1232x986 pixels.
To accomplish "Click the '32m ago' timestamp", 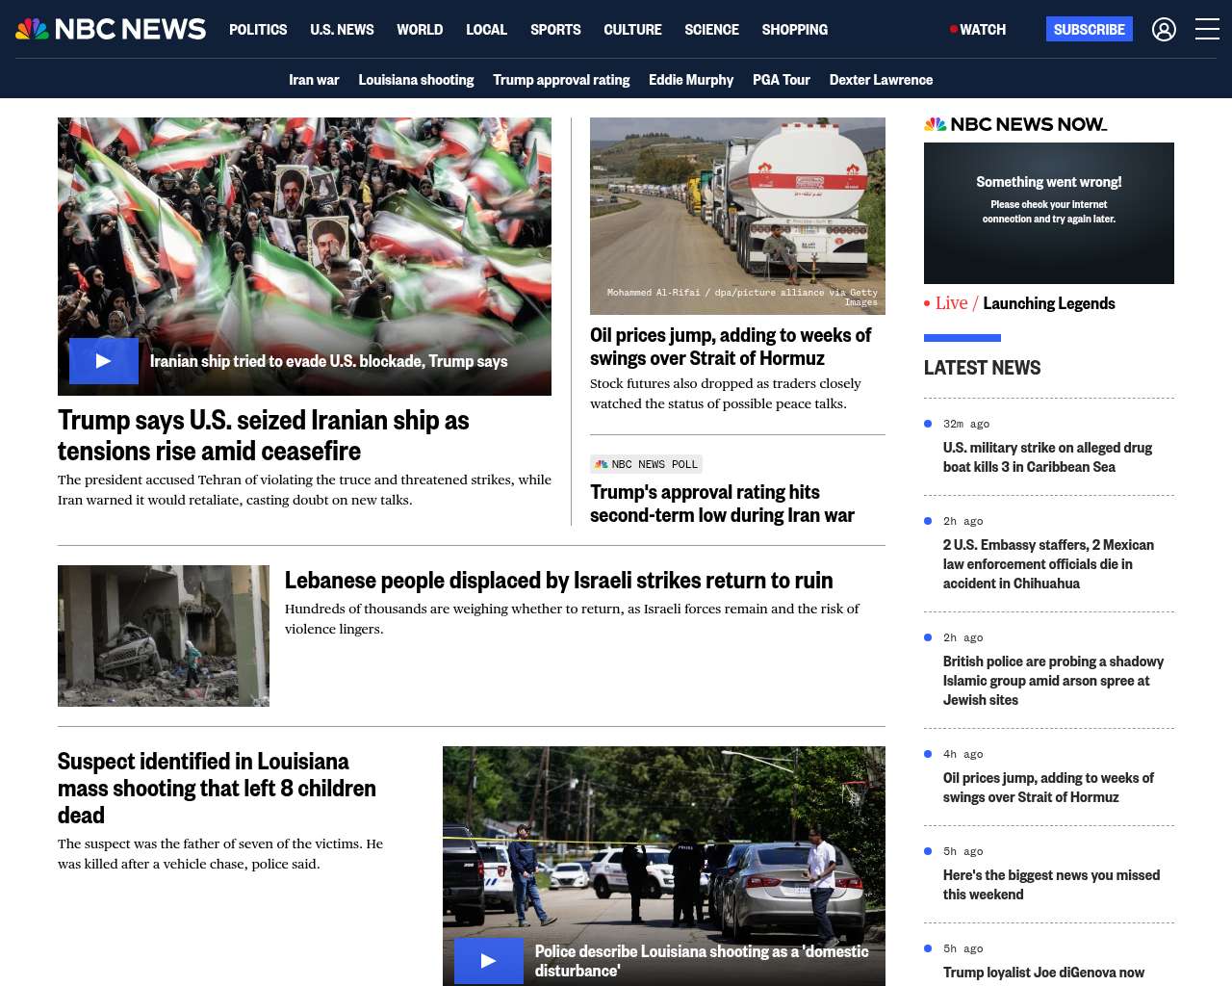I will pos(966,424).
